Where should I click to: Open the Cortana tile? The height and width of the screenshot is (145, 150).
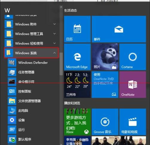[x=133, y=57]
